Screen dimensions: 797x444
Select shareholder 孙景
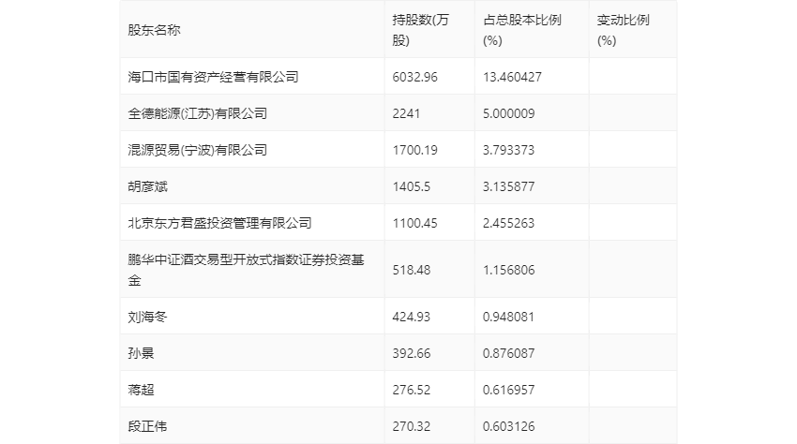[141, 353]
